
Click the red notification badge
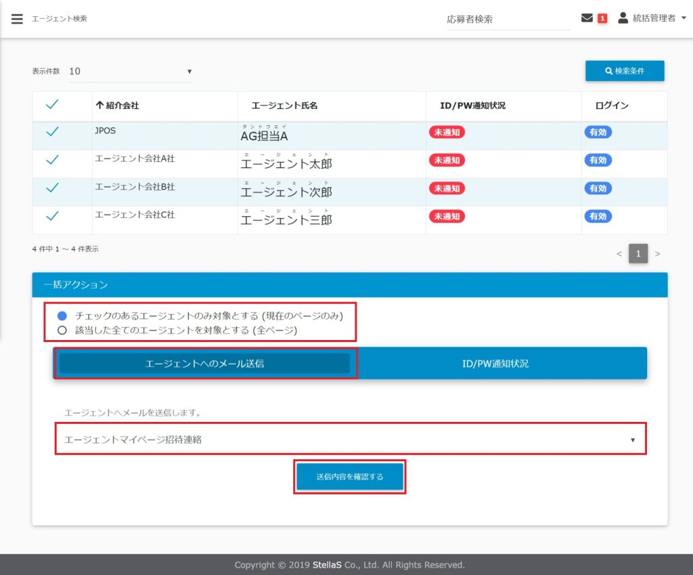tap(602, 19)
